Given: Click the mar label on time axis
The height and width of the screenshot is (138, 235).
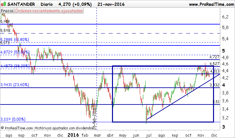Looking at the screenshot, I should click(x=97, y=135).
